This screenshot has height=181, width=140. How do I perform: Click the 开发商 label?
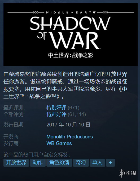pyautogui.click(x=11, y=137)
